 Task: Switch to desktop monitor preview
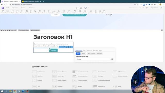[85, 8]
